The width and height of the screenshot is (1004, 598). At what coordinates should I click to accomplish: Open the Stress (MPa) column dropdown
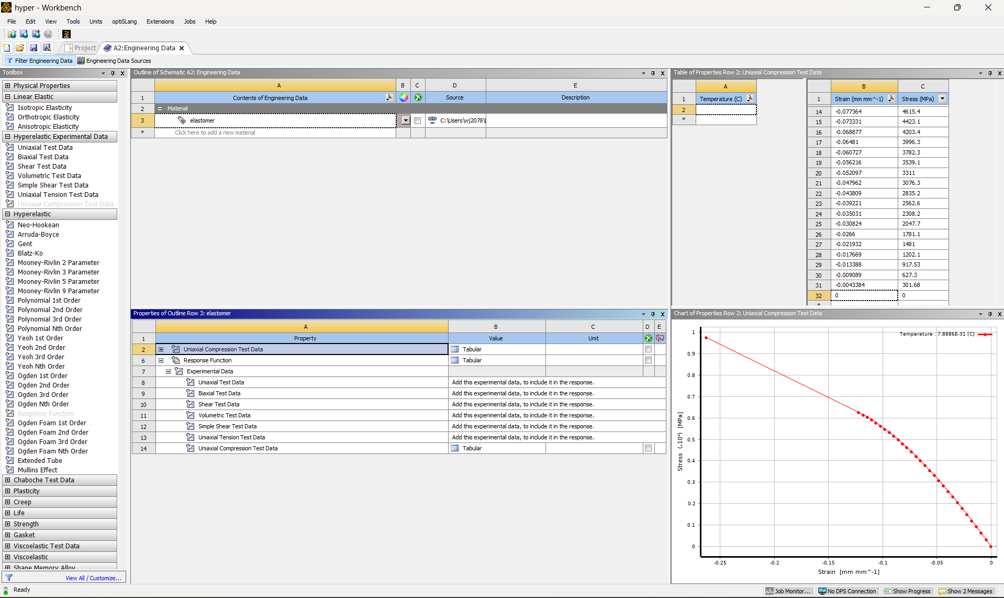click(942, 99)
